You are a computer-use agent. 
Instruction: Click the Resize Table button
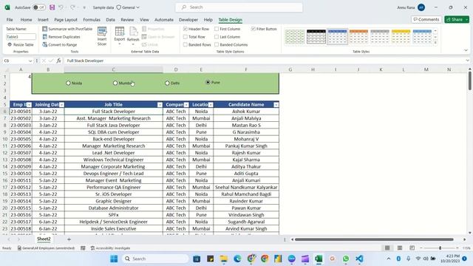(21, 44)
